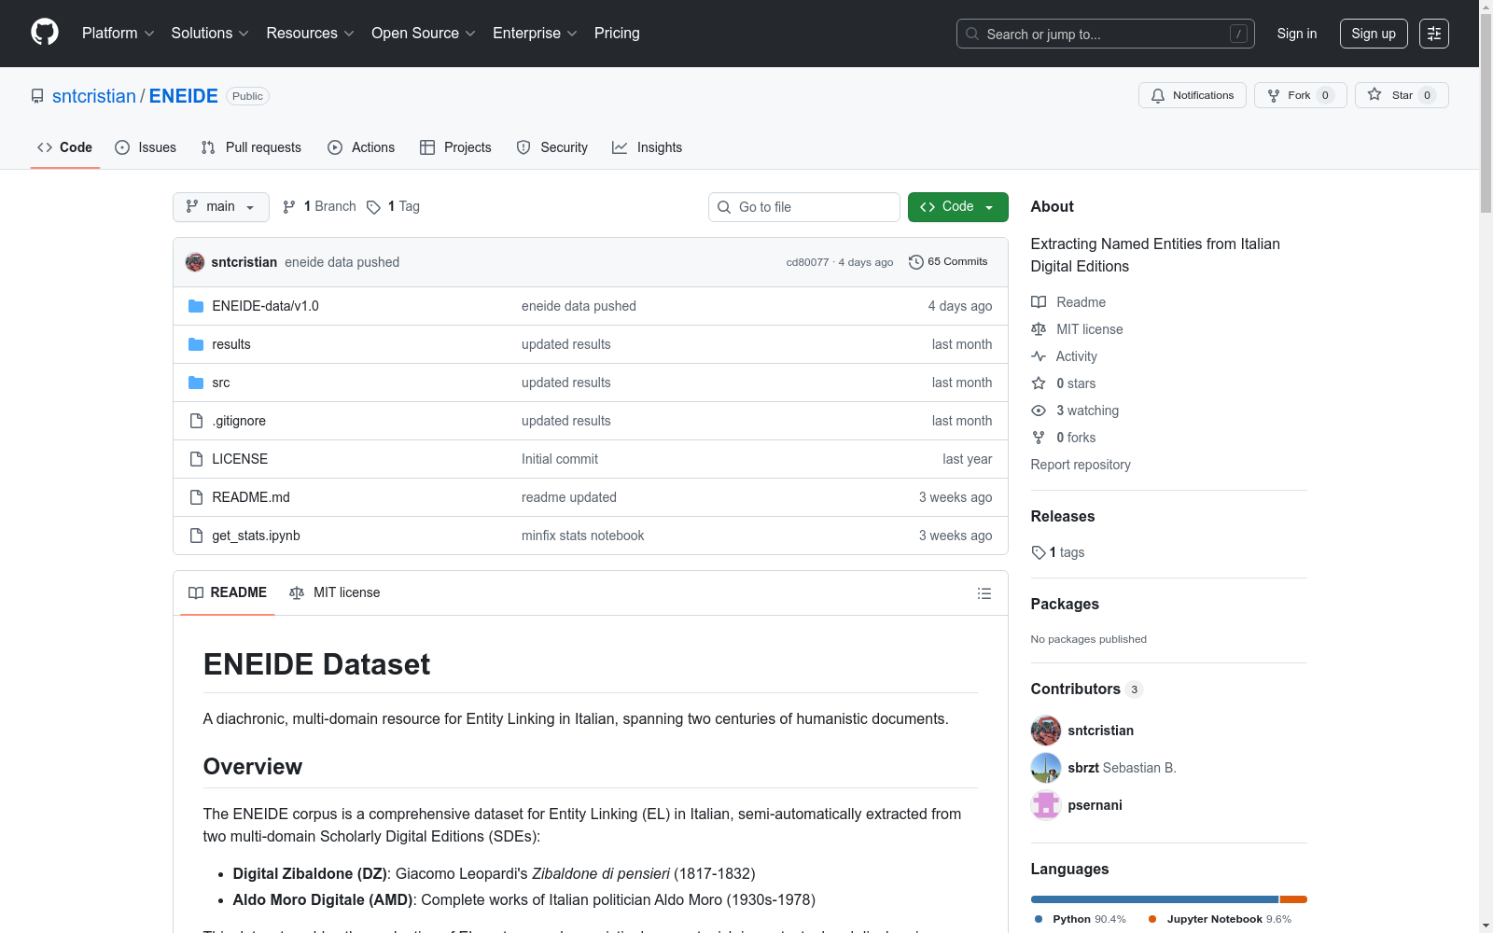
Task: Switch to the Projects tab
Action: pyautogui.click(x=455, y=147)
